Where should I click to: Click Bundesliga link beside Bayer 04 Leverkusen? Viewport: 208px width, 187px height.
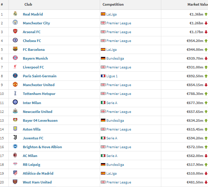click(115, 120)
